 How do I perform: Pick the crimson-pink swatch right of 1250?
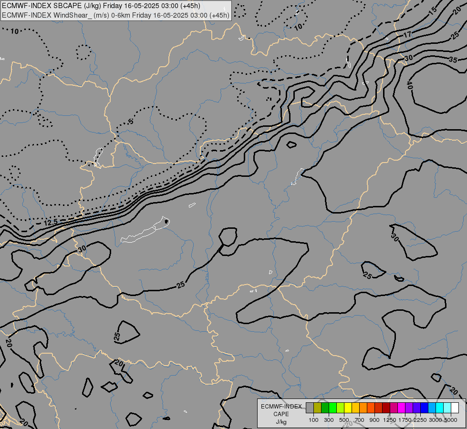[394, 408]
